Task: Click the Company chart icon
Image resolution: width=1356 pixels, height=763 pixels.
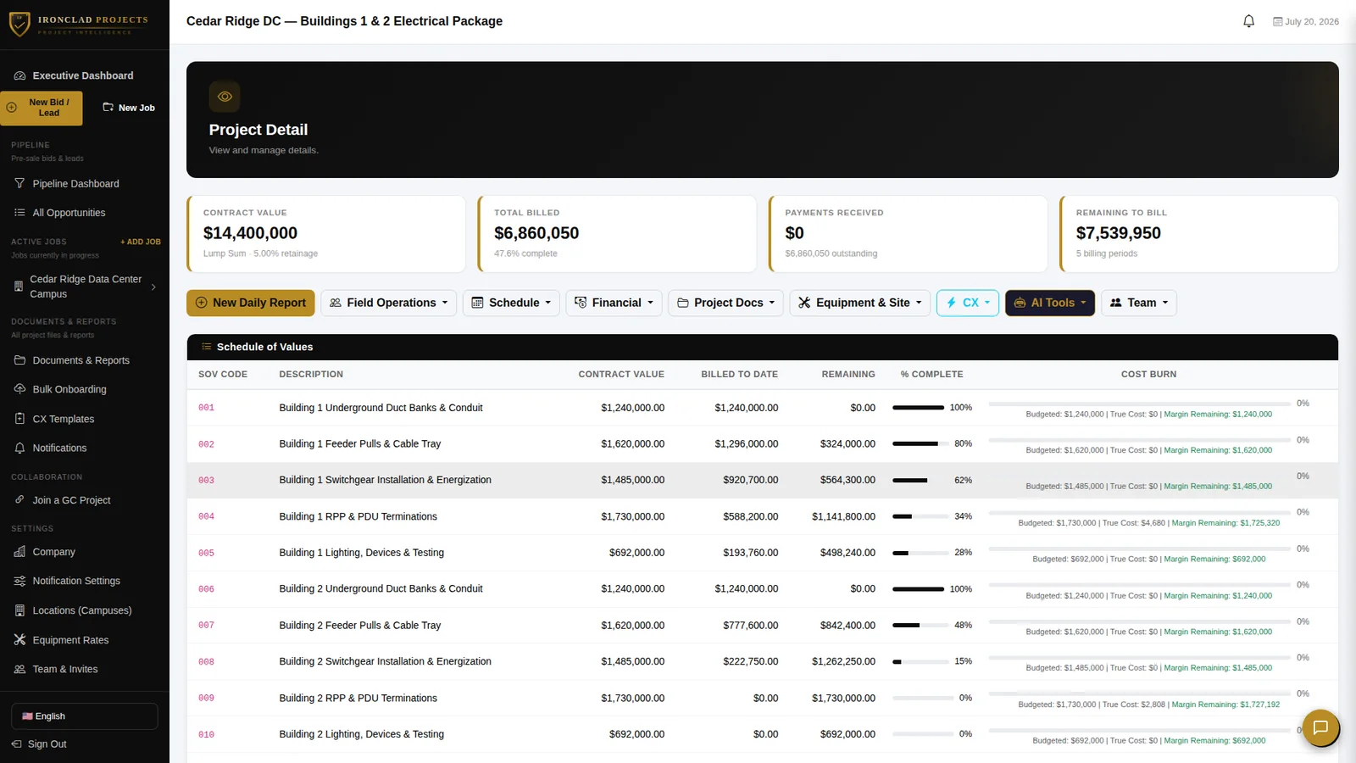Action: tap(19, 552)
